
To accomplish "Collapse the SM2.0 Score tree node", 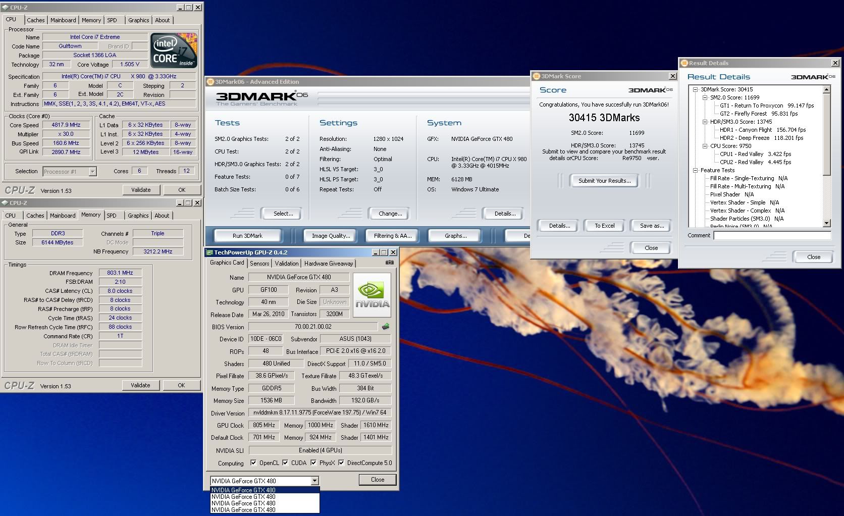I will coord(705,97).
